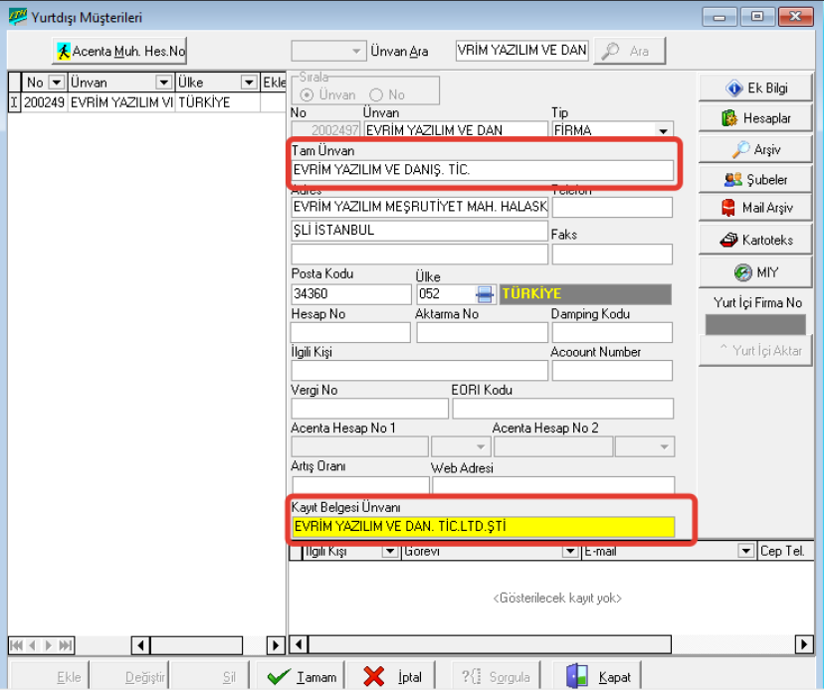Click the Cep Tel. column header

785,551
